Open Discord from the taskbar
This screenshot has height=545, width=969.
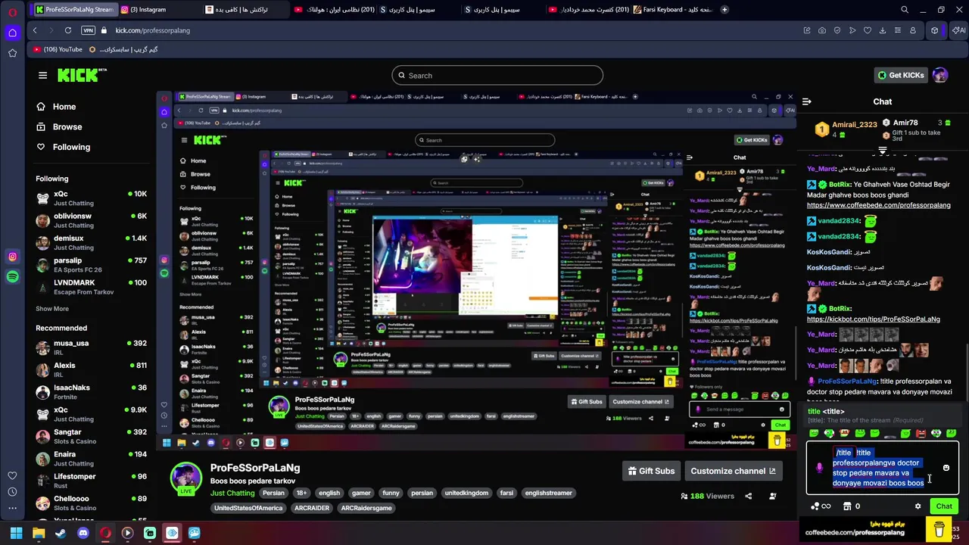coord(83,533)
